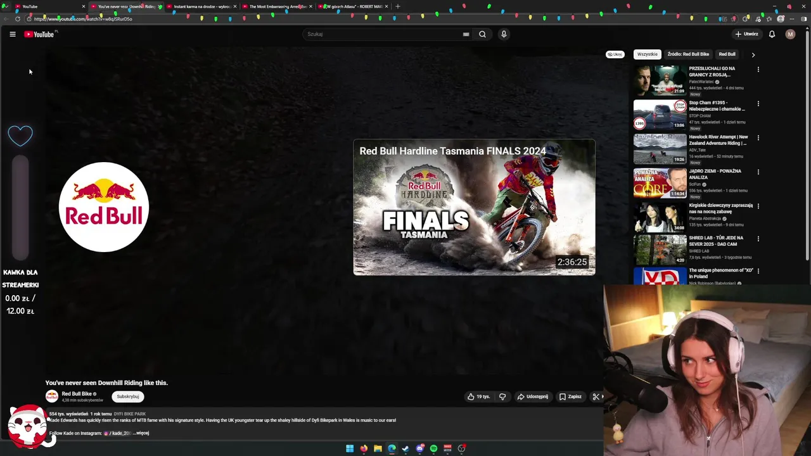The width and height of the screenshot is (811, 456).
Task: Expand the description with ...więcej
Action: click(141, 433)
